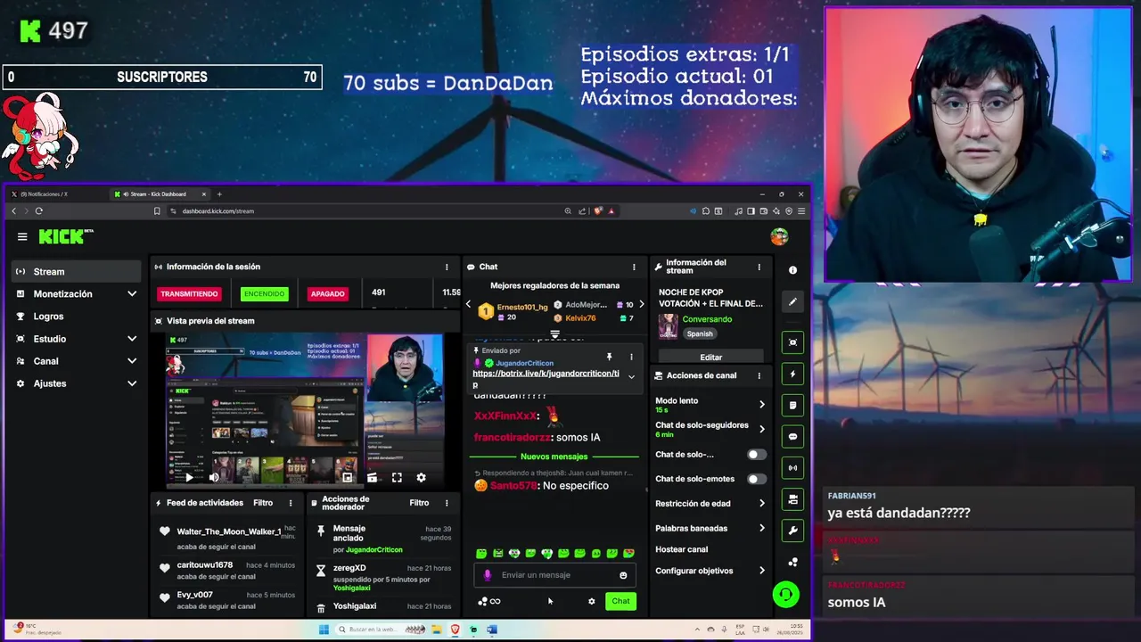1141x642 pixels.
Task: Open Modo lento settings
Action: pos(710,405)
